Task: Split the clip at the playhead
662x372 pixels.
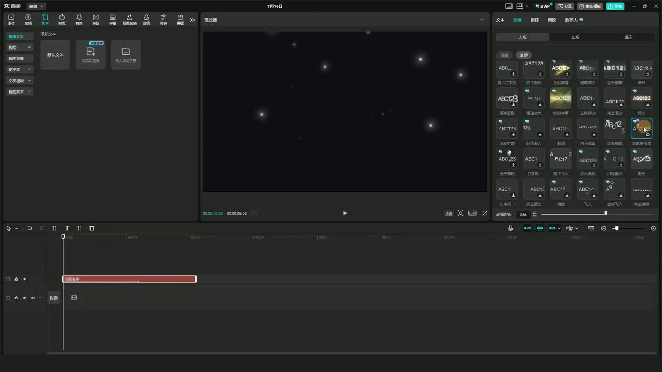Action: tap(54, 228)
